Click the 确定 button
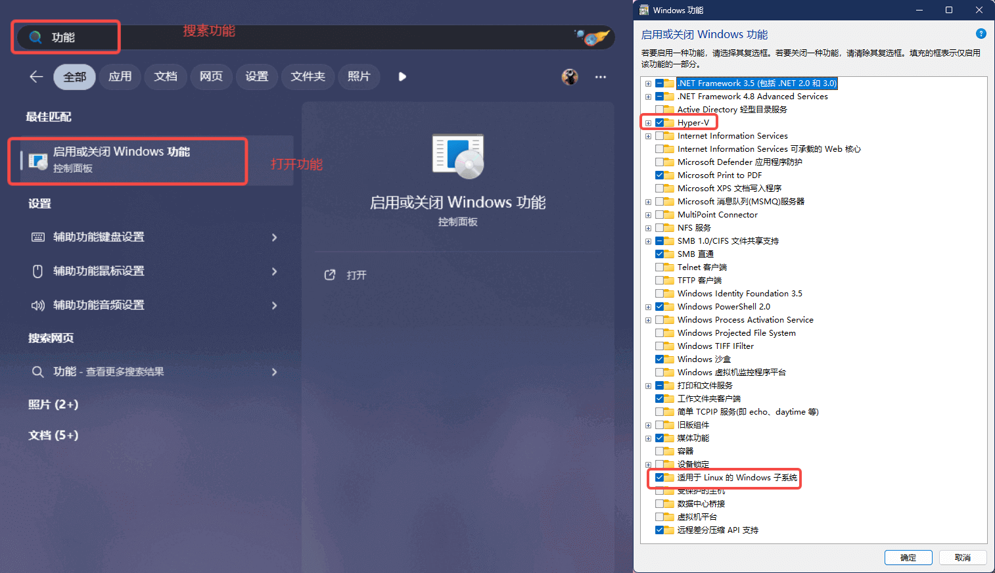The image size is (995, 573). 908,557
